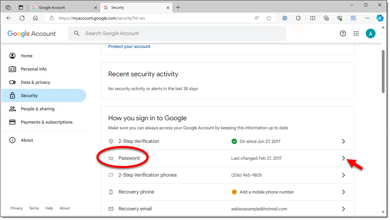The width and height of the screenshot is (390, 220).
Task: Expand 2-Step Verification row chevron
Action: pos(343,141)
